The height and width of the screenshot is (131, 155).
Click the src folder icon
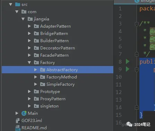click(18, 4)
